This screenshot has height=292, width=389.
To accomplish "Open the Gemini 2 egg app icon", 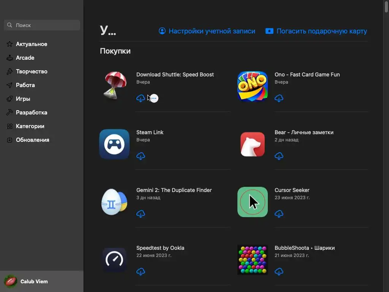I will coord(114,202).
